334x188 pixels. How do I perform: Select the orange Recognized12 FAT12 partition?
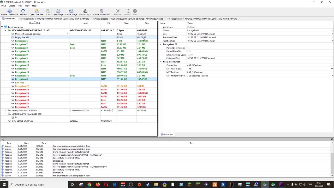coord(79,86)
